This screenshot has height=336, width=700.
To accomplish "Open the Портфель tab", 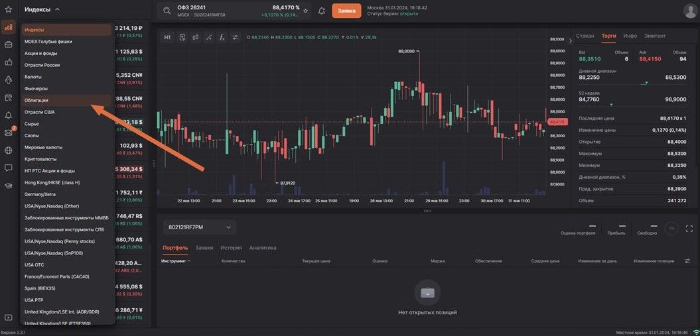I will coord(175,248).
